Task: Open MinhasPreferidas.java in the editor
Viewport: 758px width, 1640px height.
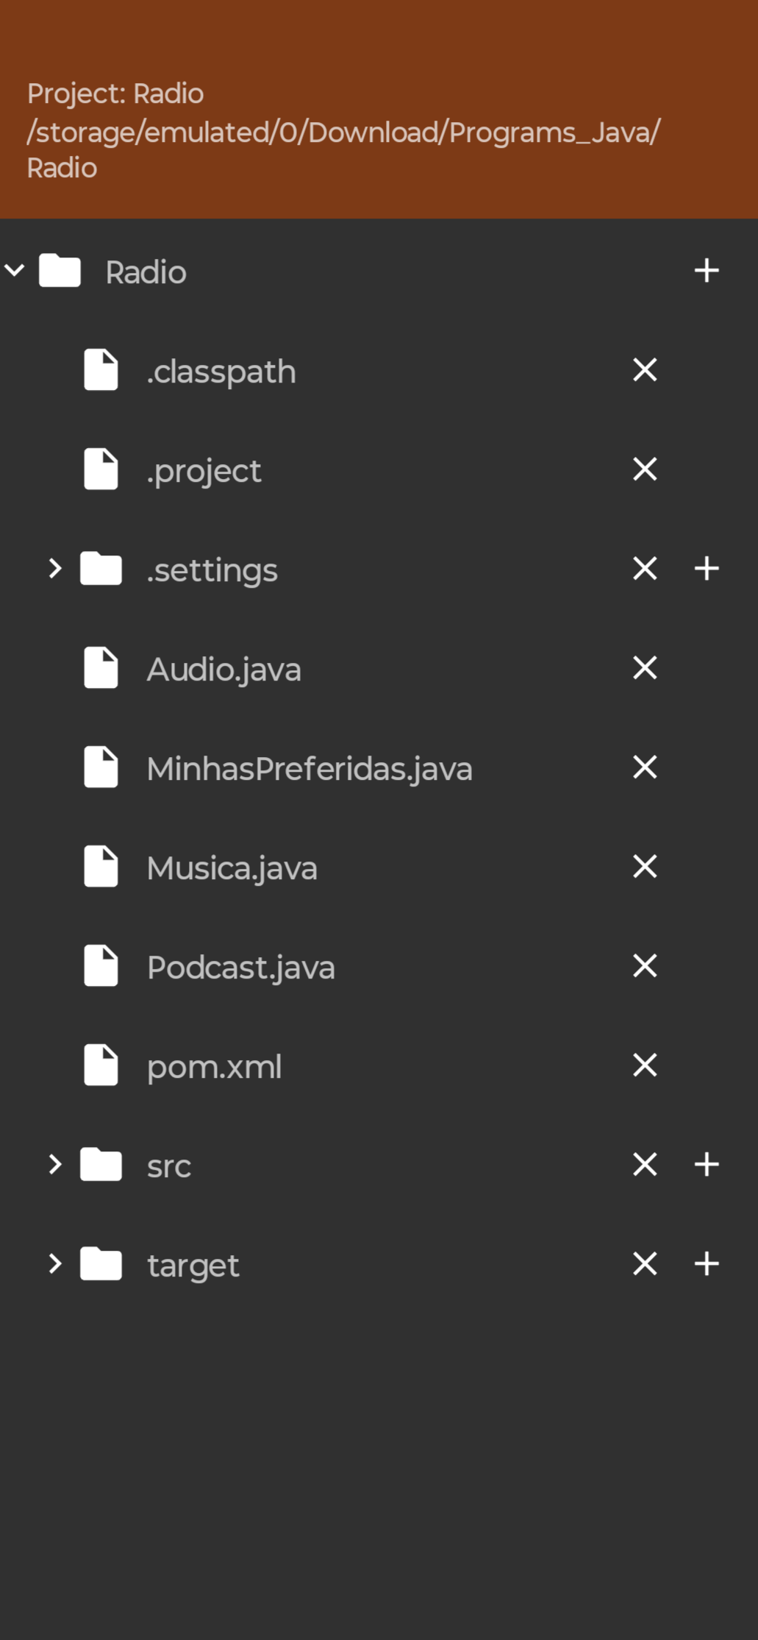Action: pos(309,769)
